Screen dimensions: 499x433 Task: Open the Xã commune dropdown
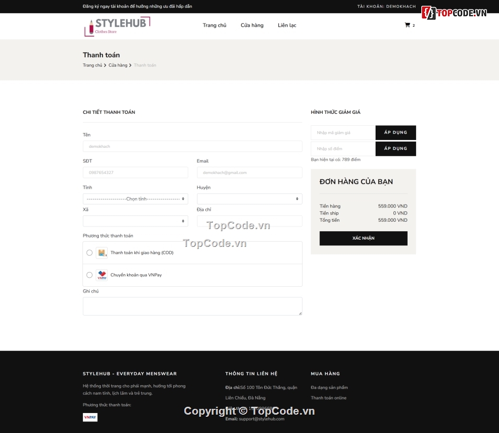coord(135,221)
